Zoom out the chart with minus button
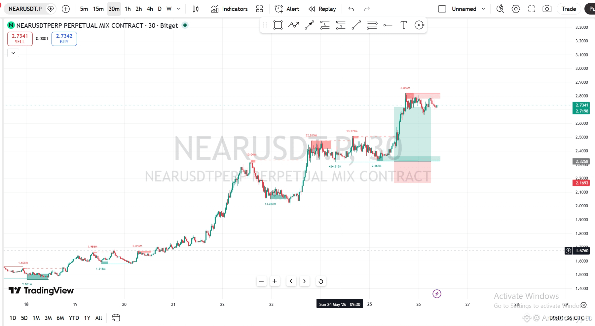 coord(261,281)
